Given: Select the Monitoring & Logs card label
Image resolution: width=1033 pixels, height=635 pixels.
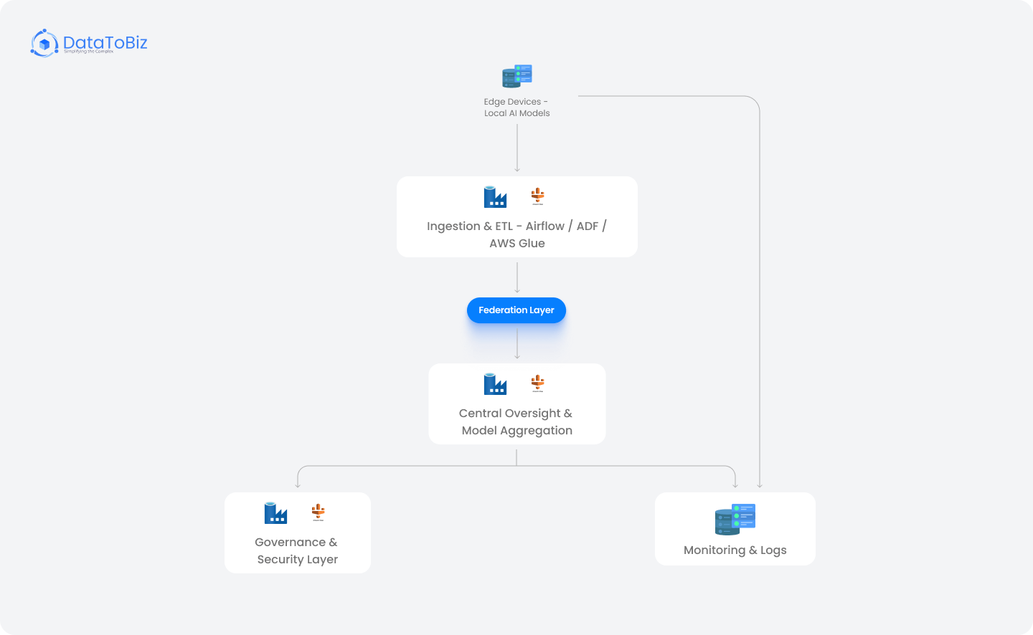Looking at the screenshot, I should [x=735, y=550].
